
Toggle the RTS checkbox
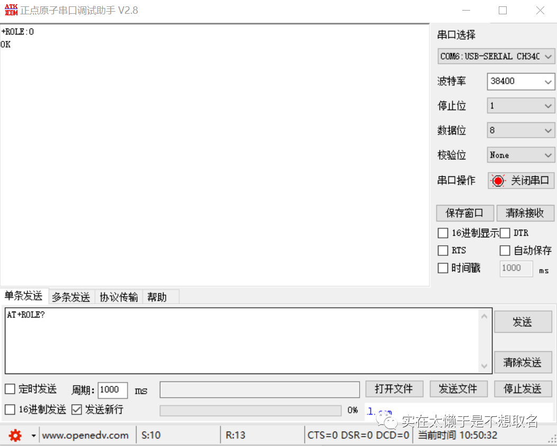pos(443,251)
